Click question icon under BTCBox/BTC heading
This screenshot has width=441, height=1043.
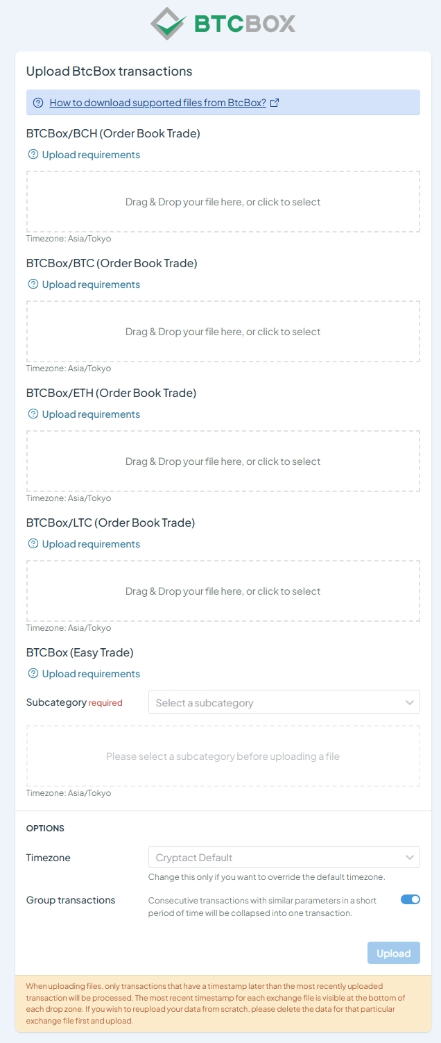(x=33, y=285)
